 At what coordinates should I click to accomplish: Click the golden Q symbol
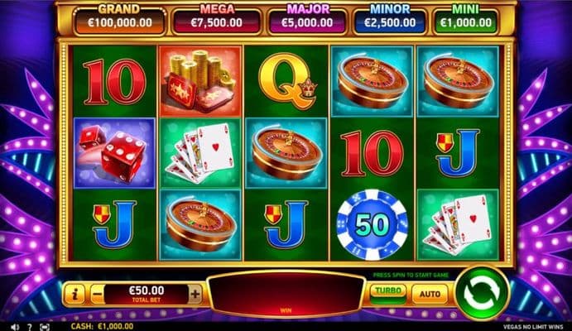(286, 82)
